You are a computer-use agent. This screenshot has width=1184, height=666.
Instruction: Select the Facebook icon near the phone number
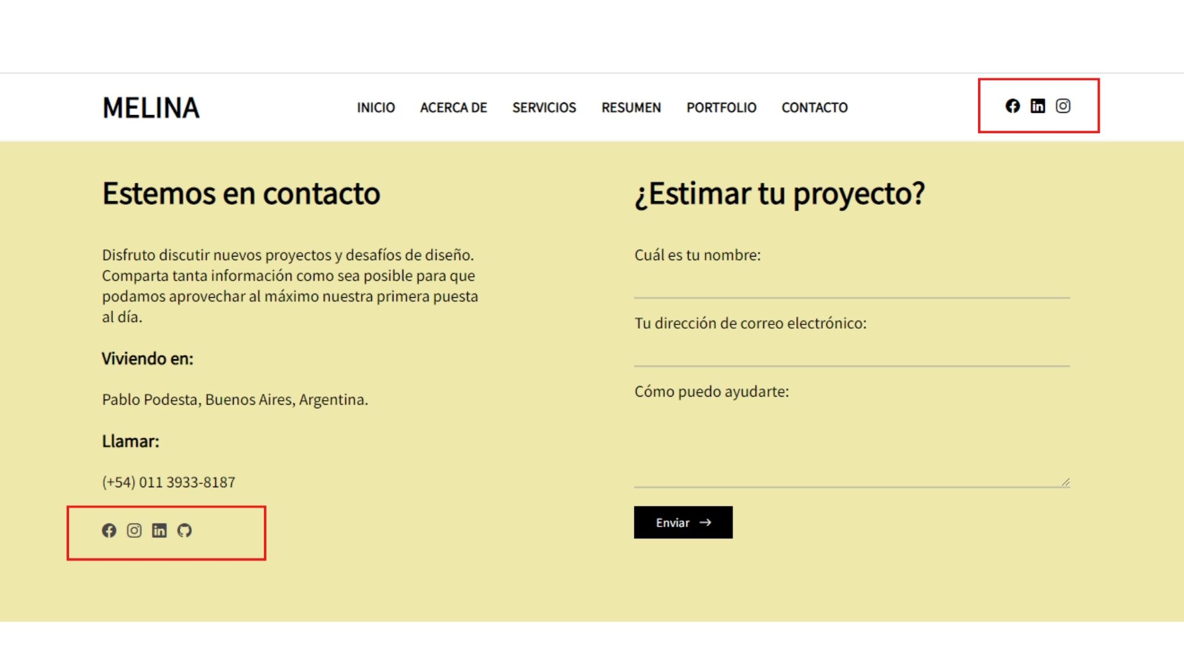(109, 530)
